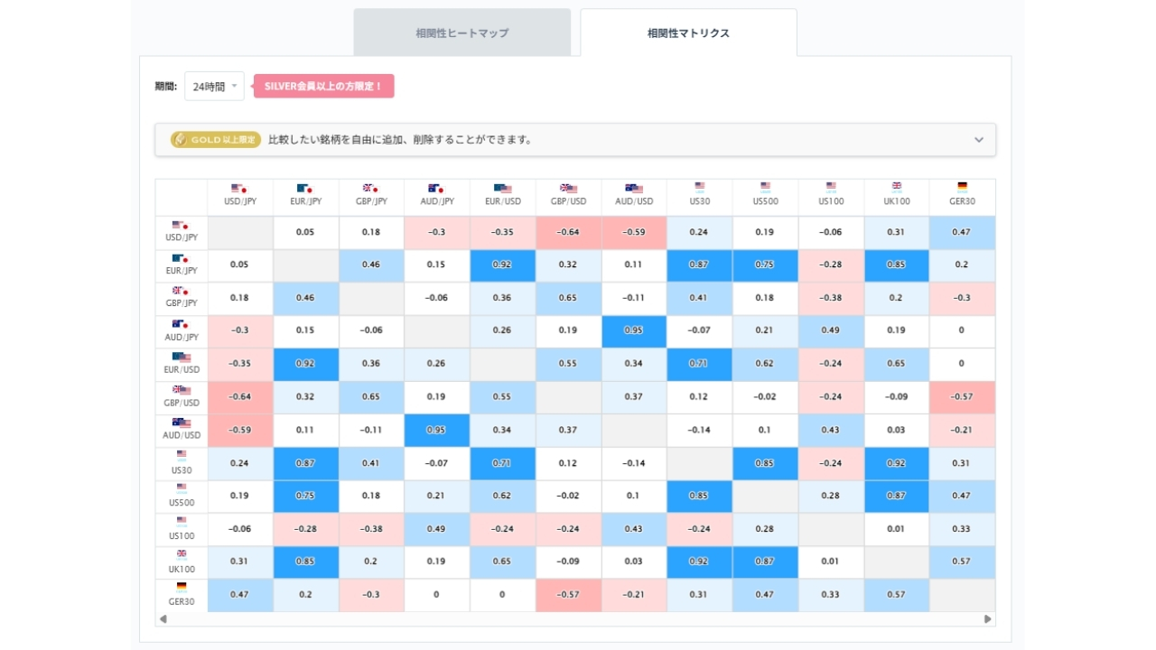Click the table's right scroll arrow
This screenshot has height=650, width=1156.
[x=988, y=619]
